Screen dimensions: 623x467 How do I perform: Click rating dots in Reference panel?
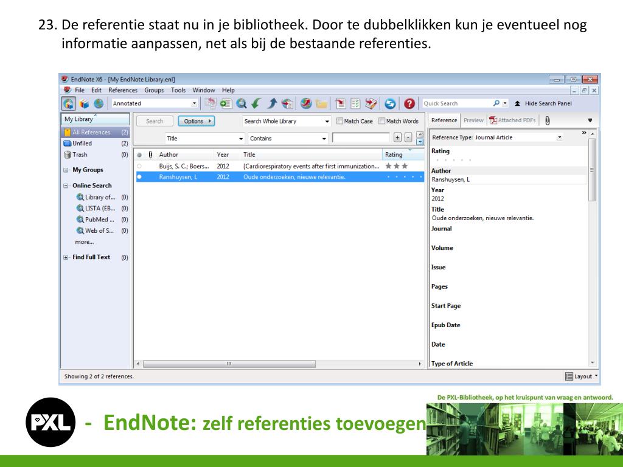pos(453,160)
